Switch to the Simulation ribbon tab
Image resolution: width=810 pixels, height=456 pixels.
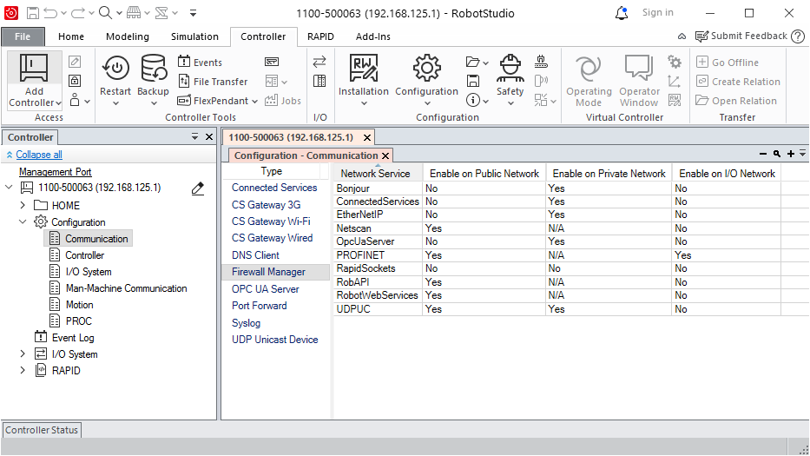194,36
